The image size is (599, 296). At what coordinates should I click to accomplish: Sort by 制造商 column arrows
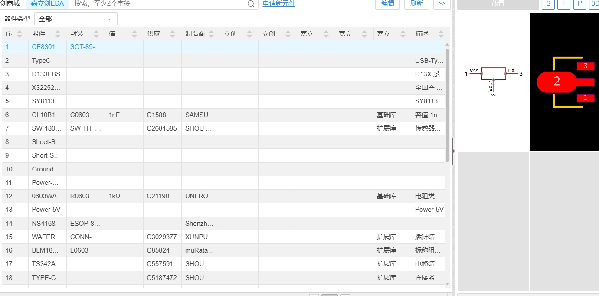point(211,34)
